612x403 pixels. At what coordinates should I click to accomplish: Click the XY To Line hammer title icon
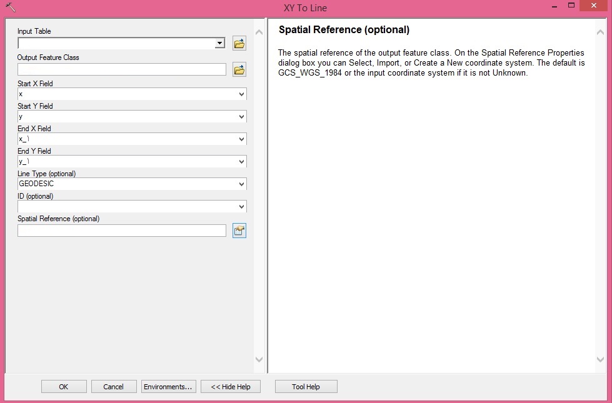pos(11,7)
